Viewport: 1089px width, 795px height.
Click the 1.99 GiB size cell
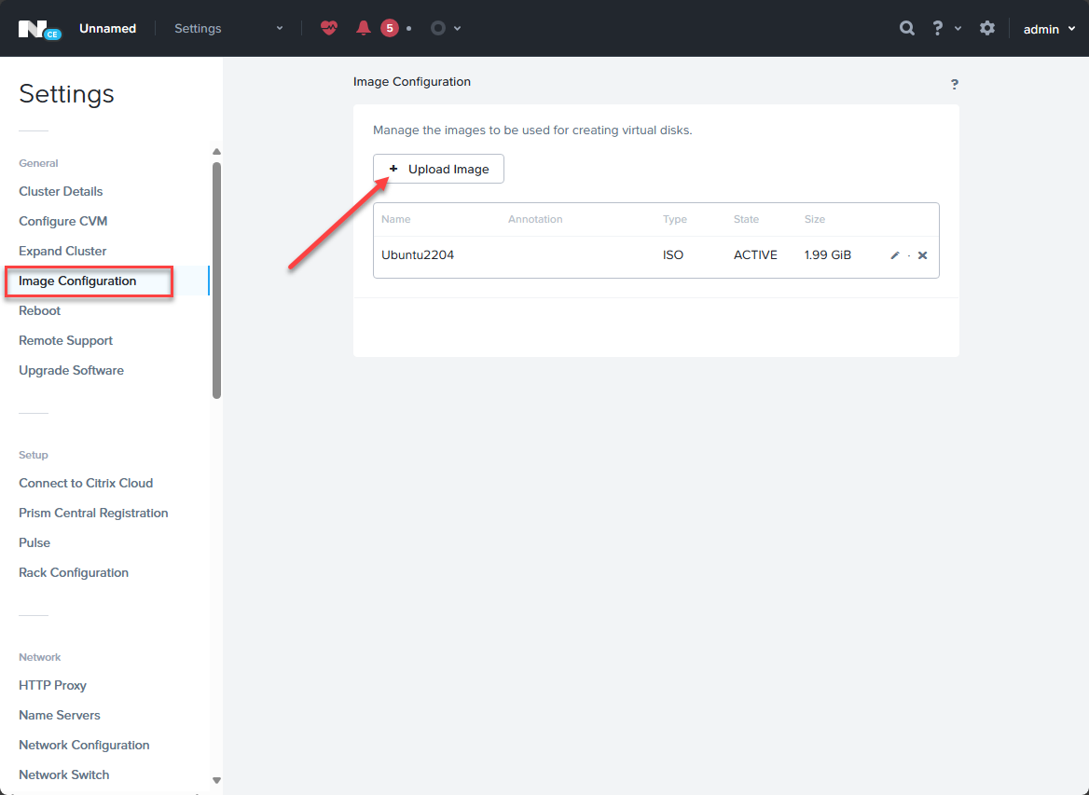[827, 254]
